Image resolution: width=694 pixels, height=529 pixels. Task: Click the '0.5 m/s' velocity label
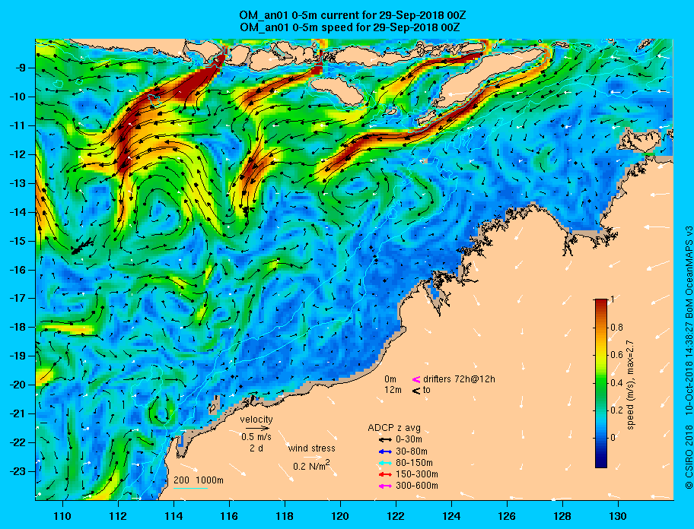pos(256,436)
